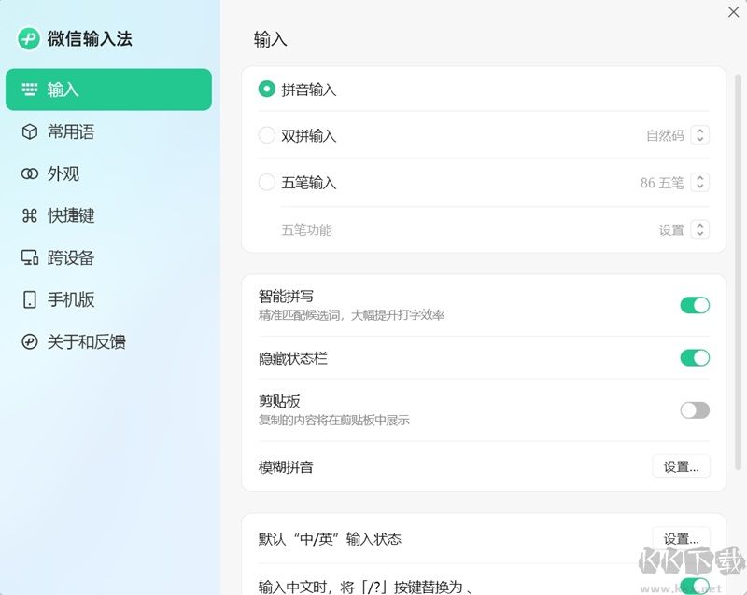747x595 pixels.
Task: Click the keyboard icon beside 输入
Action: [30, 90]
